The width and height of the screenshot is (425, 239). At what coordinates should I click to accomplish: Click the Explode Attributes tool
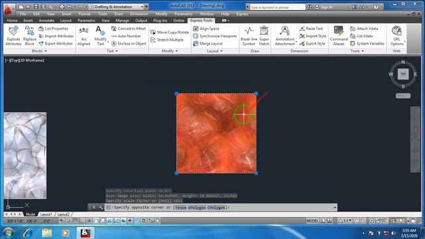13,36
